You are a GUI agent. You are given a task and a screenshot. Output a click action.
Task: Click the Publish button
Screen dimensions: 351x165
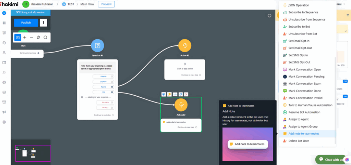tap(26, 23)
